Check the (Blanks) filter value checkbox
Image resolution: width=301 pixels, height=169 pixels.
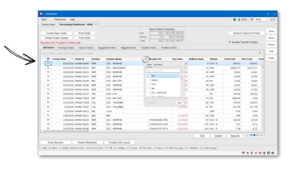[x=150, y=80]
